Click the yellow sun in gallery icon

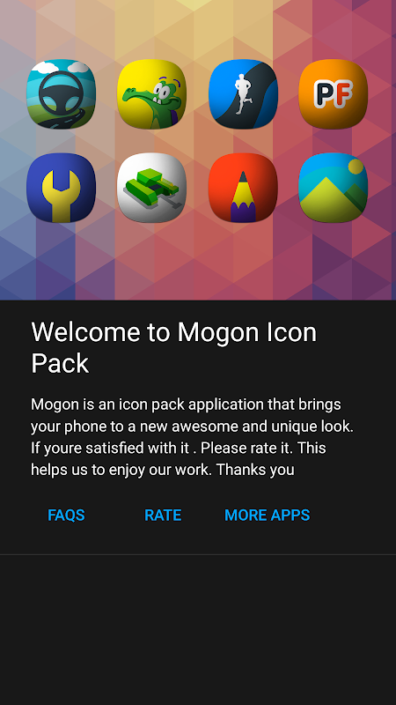point(356,167)
